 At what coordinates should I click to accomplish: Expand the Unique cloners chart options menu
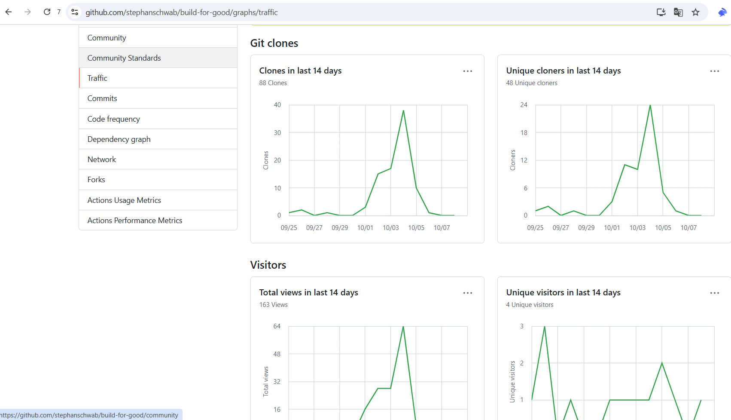pos(714,71)
